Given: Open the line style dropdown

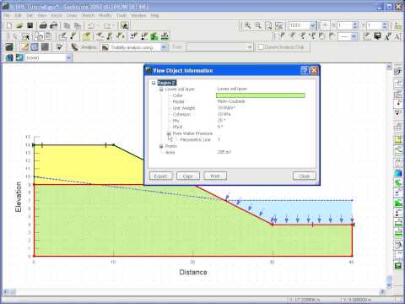Looking at the screenshot, I should [x=354, y=36].
